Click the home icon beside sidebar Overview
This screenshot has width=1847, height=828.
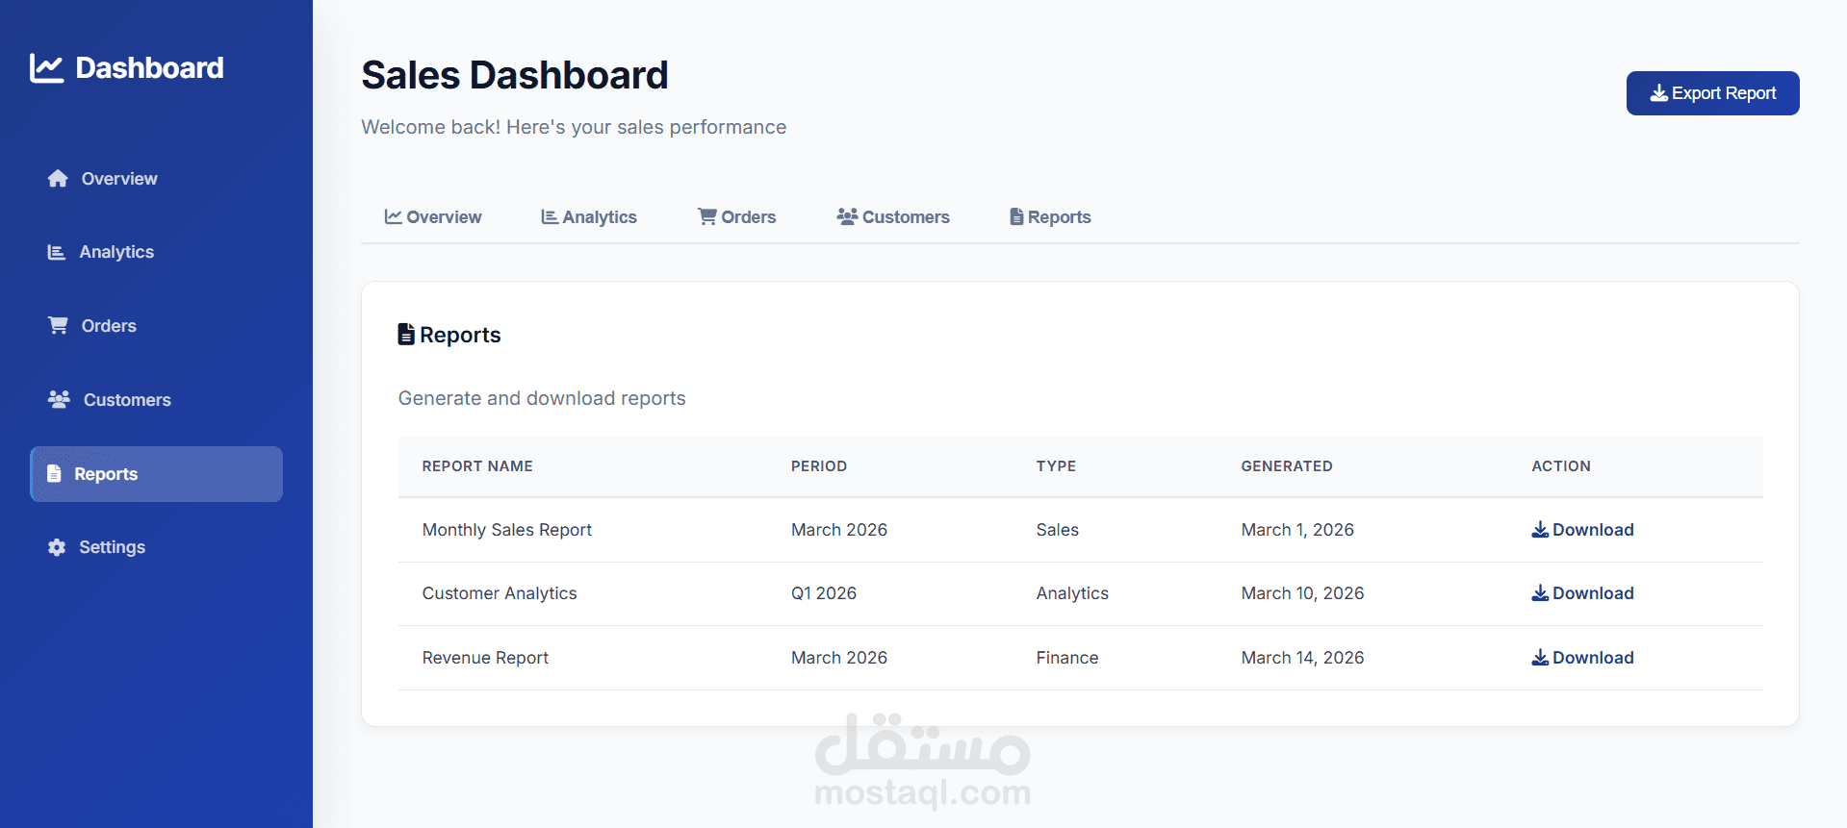(58, 179)
